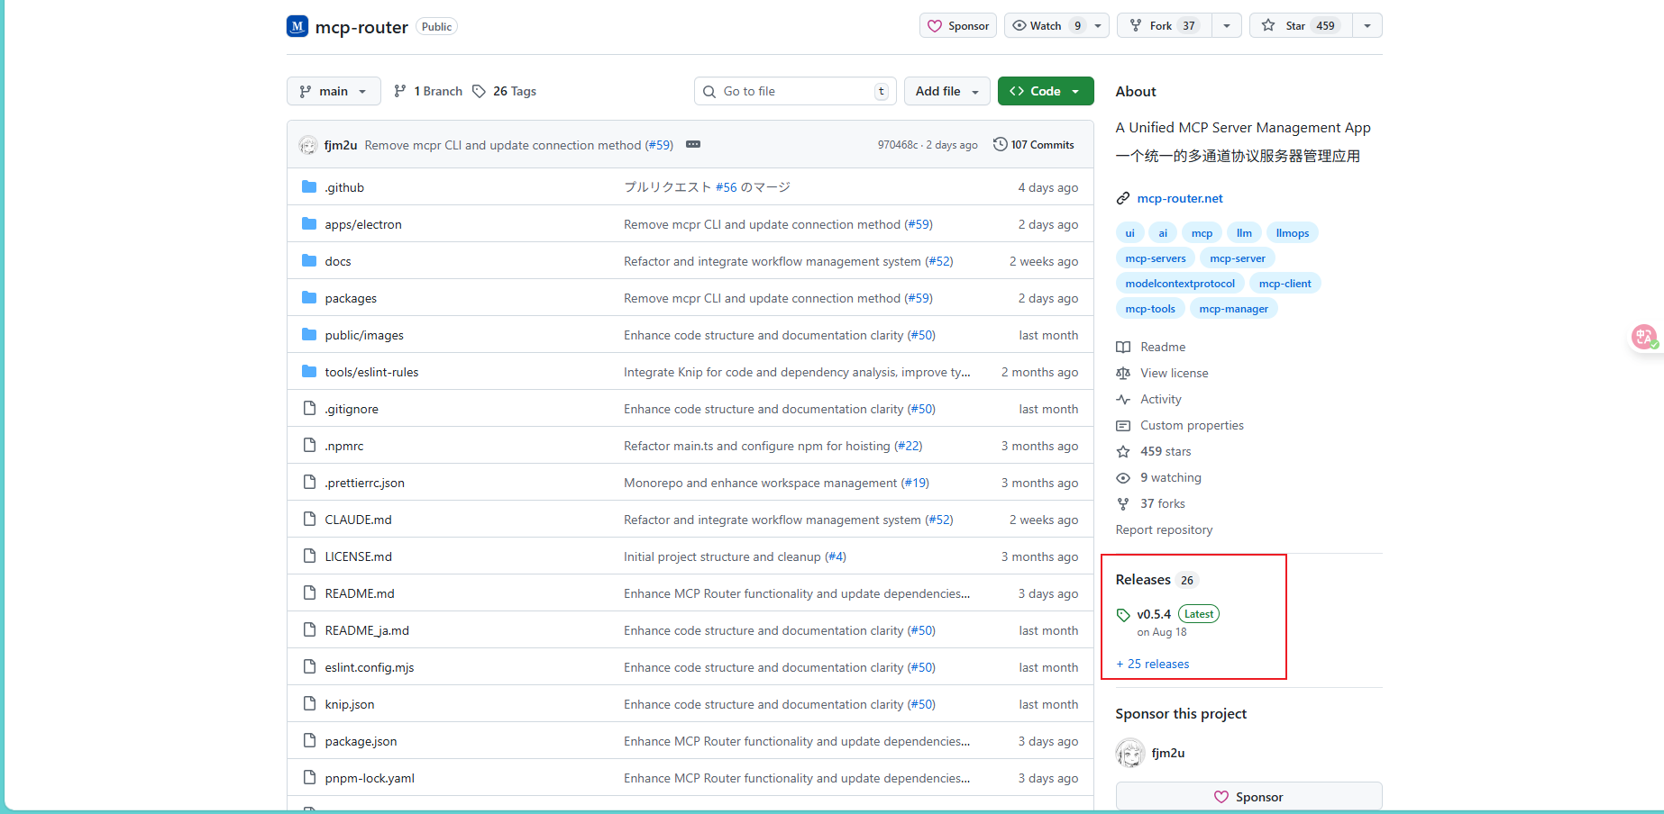
Task: Focus the Go to file search field
Action: point(795,91)
